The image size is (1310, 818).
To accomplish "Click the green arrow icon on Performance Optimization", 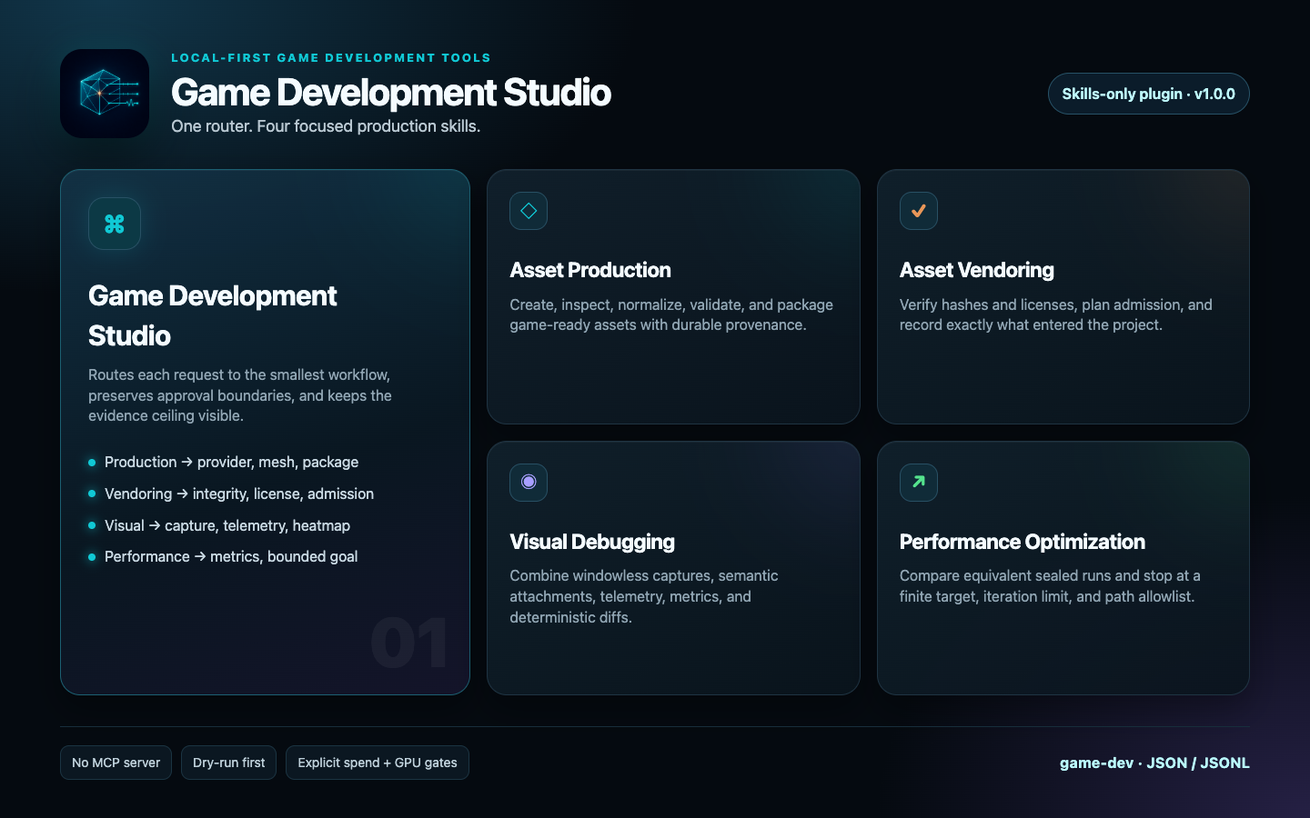I will pos(919,482).
